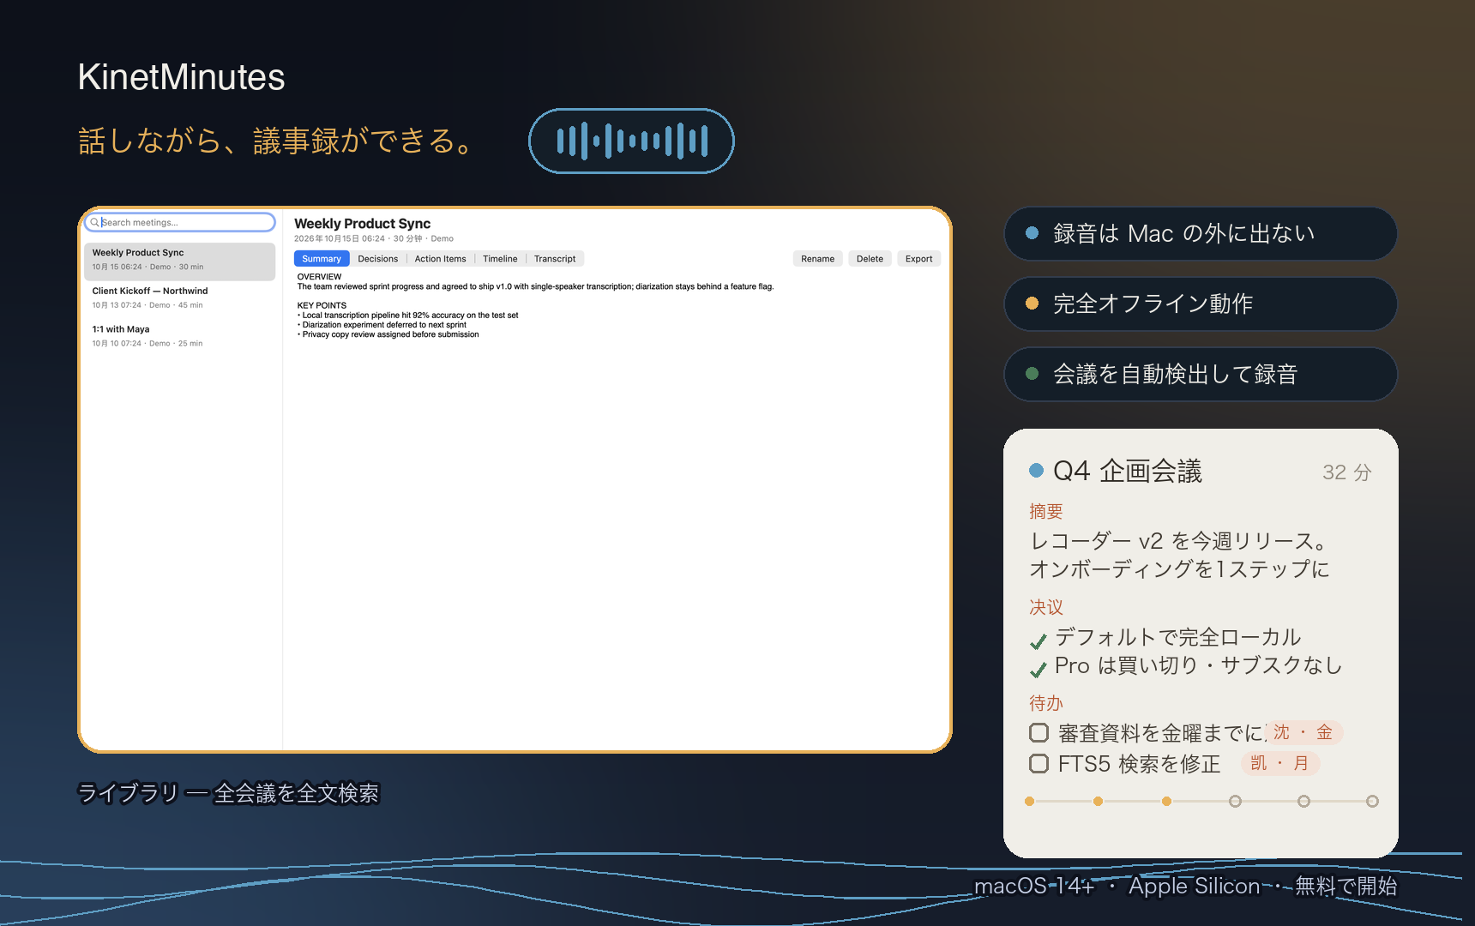Switch to the Decisions tab
Image resolution: width=1475 pixels, height=926 pixels.
[378, 258]
